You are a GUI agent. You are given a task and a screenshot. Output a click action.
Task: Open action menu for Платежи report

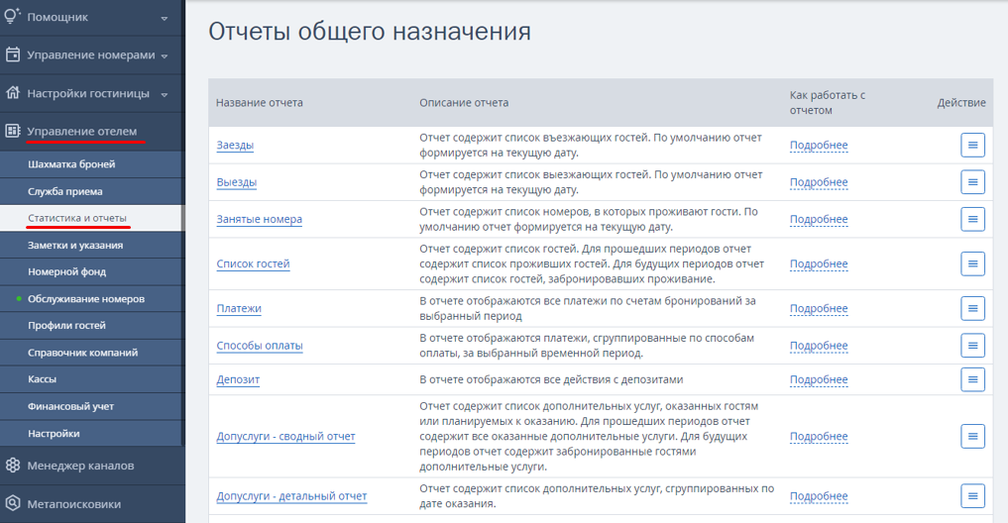[x=972, y=308]
